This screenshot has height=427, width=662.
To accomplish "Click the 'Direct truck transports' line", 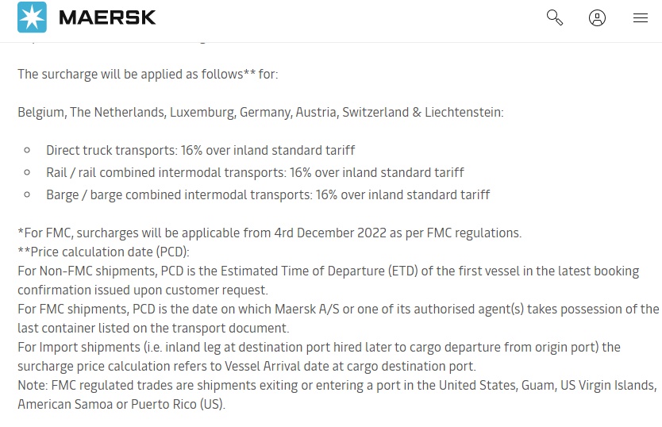I will click(200, 150).
